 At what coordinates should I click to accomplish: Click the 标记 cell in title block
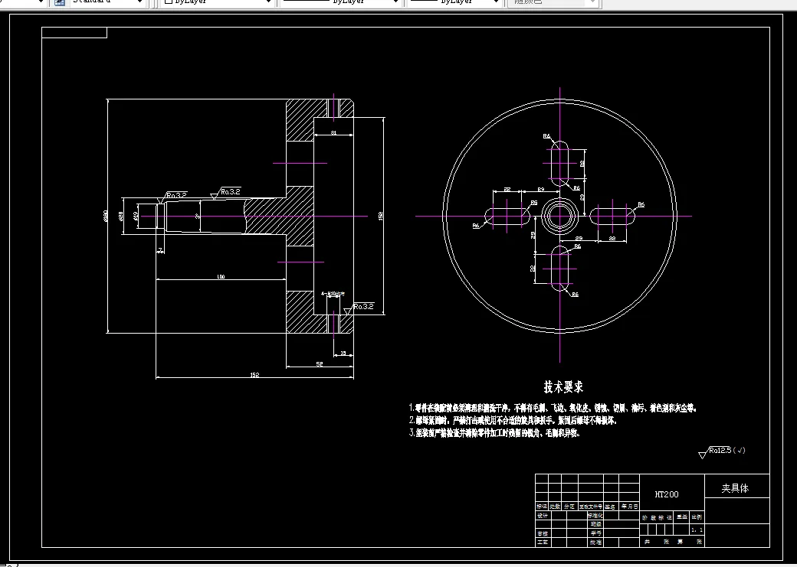tap(542, 506)
